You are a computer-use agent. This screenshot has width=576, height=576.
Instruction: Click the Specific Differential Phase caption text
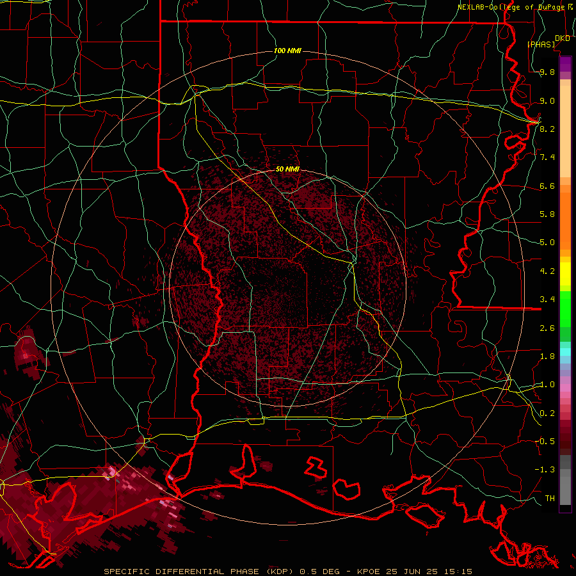tap(288, 572)
